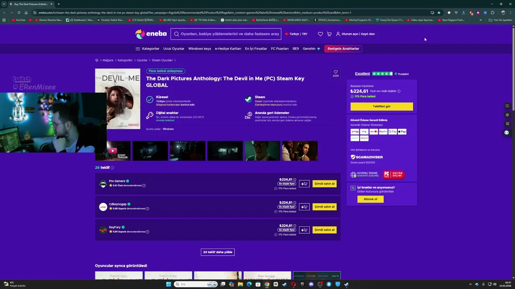The height and width of the screenshot is (289, 515).
Task: Click the info icon next to 26 teklif
Action: (x=112, y=168)
